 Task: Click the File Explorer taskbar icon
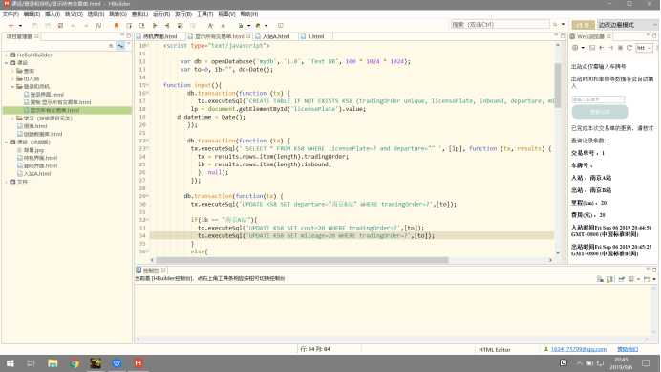coord(53,363)
